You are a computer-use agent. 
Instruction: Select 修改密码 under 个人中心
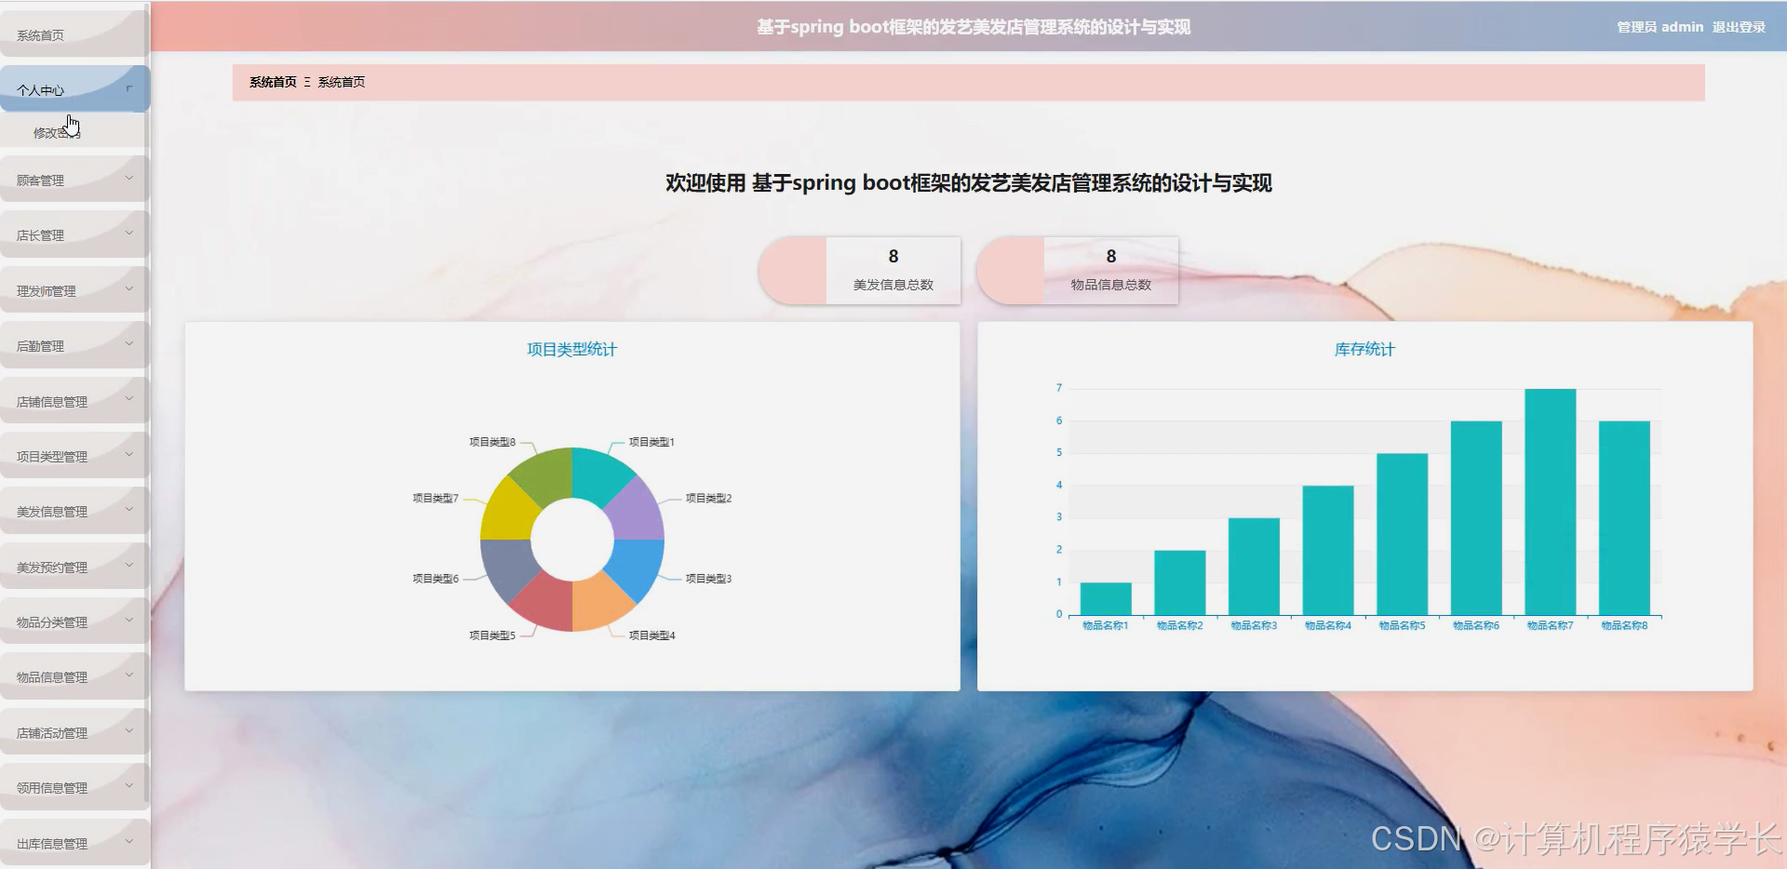click(x=56, y=132)
